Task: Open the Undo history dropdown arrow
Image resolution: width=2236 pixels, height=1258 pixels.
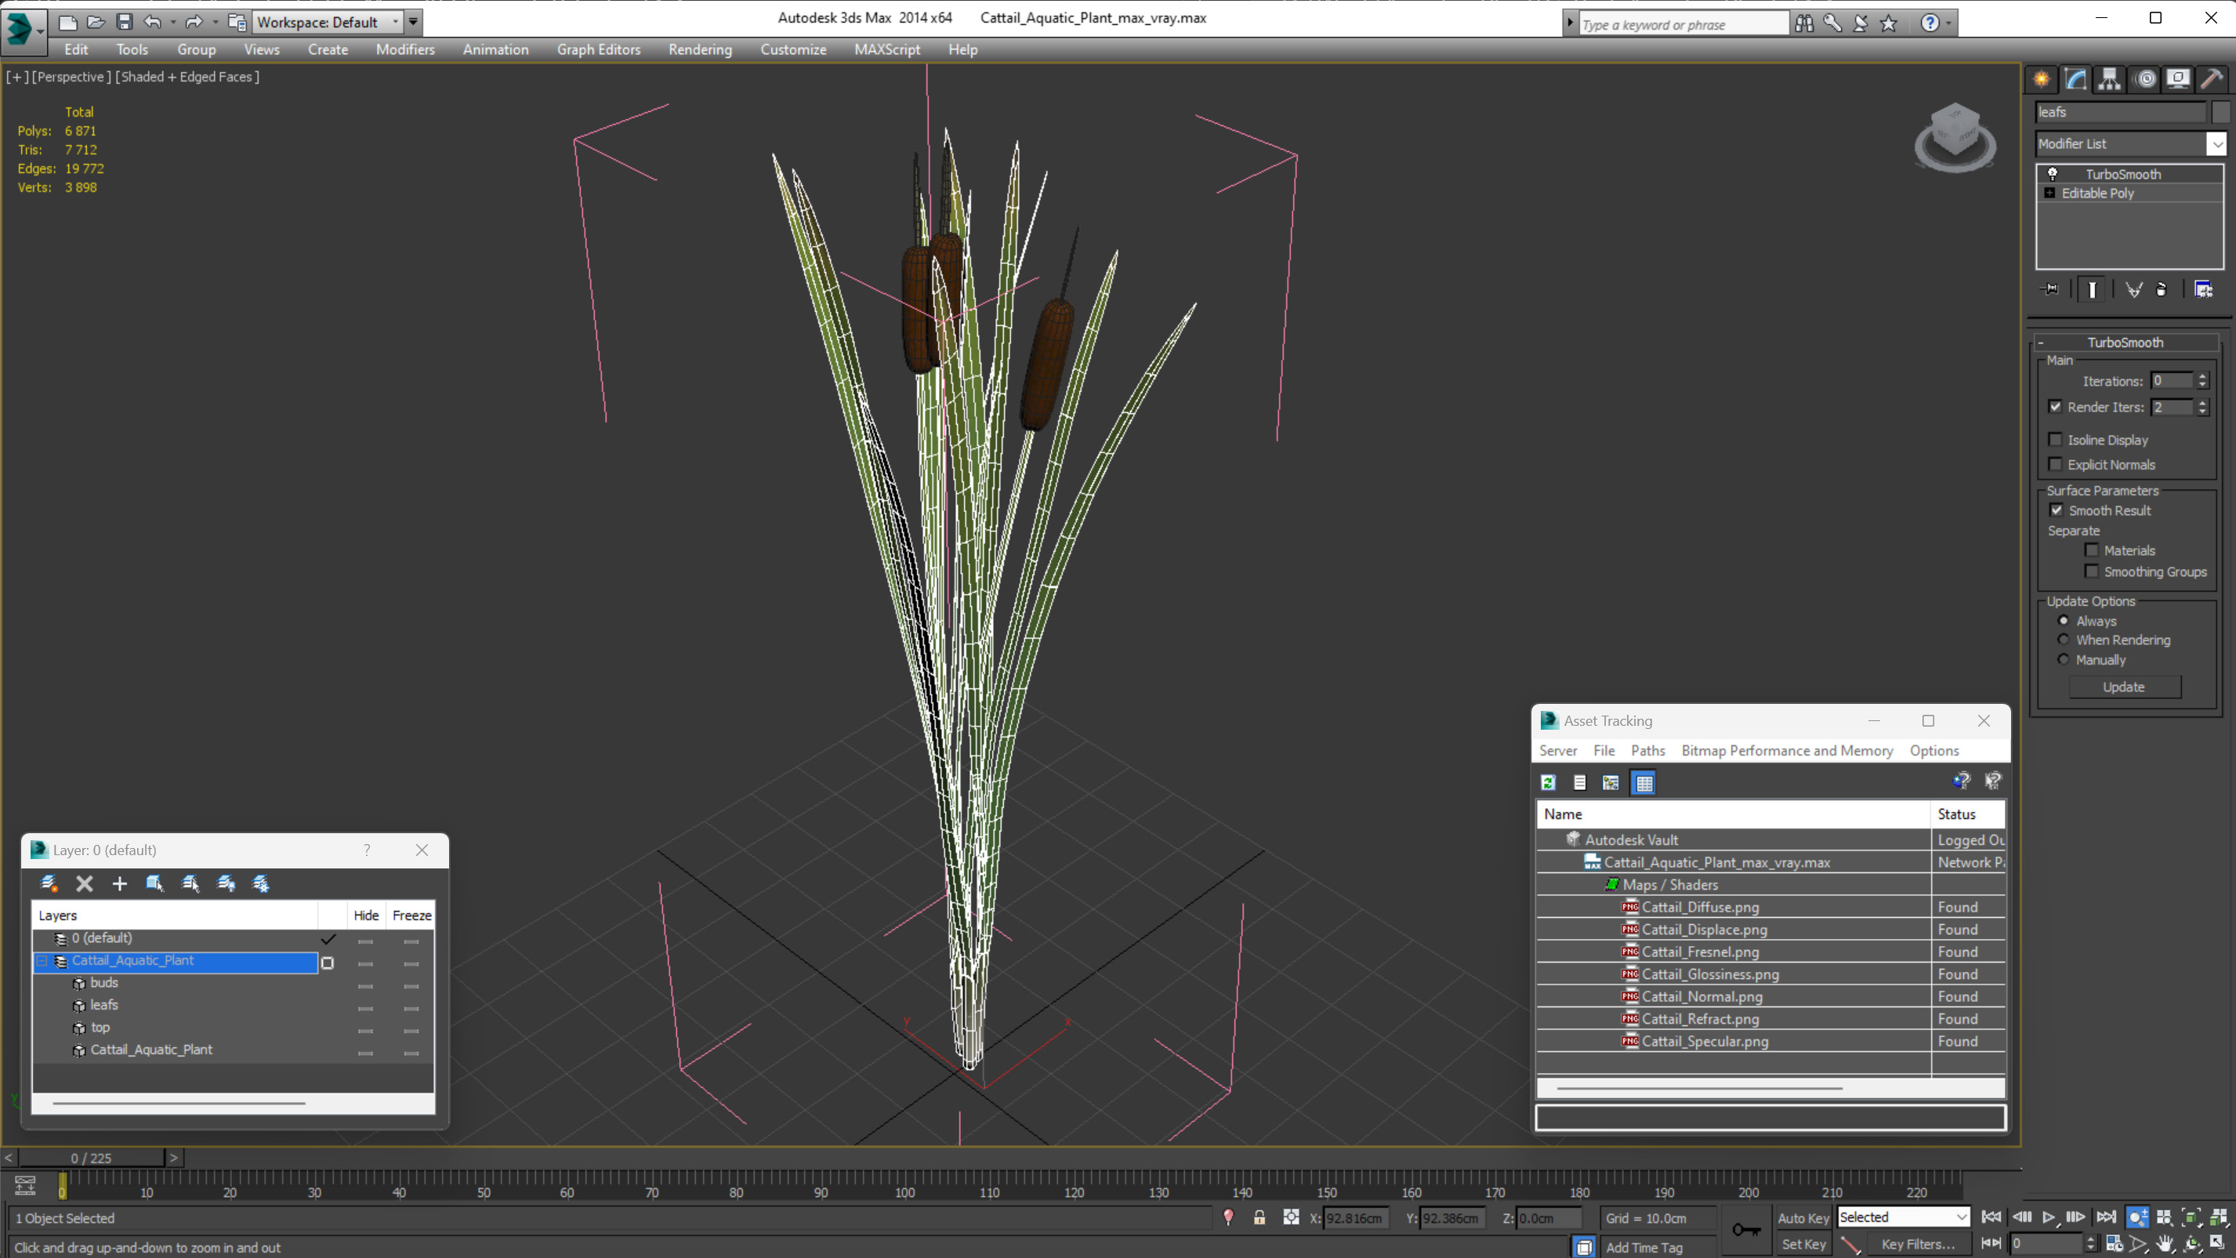Action: point(172,22)
